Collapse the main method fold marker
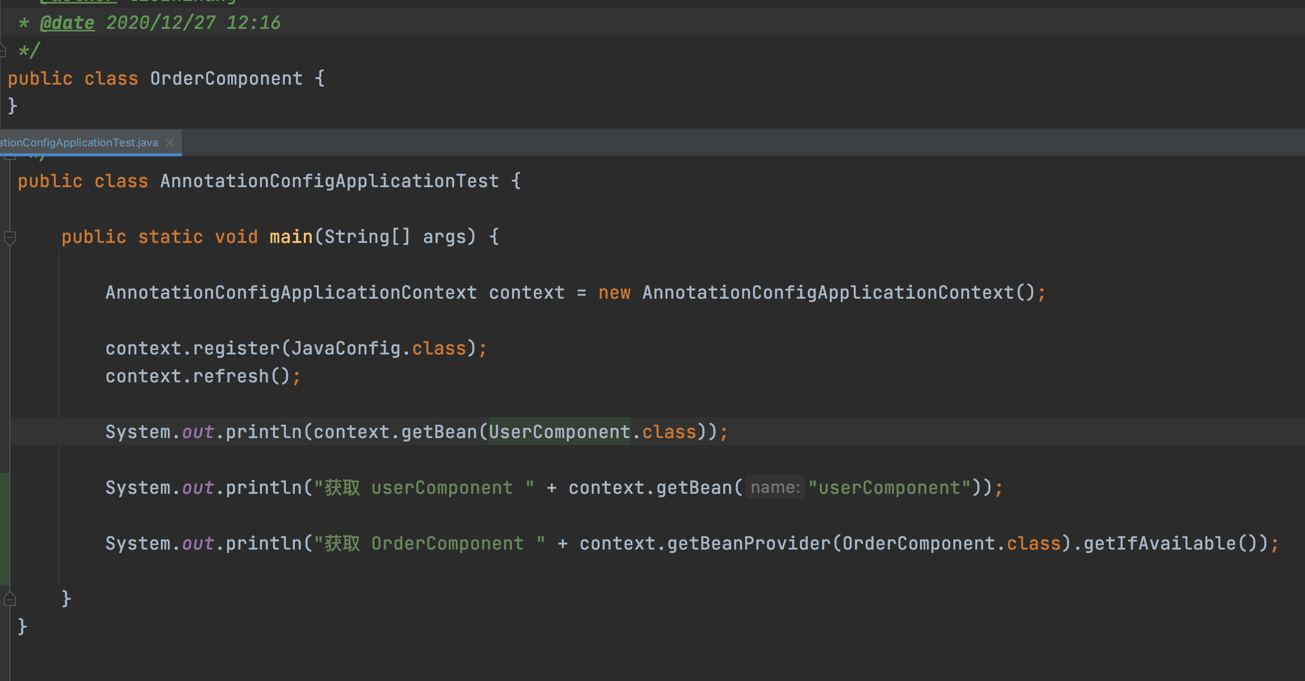The width and height of the screenshot is (1305, 681). pos(9,237)
